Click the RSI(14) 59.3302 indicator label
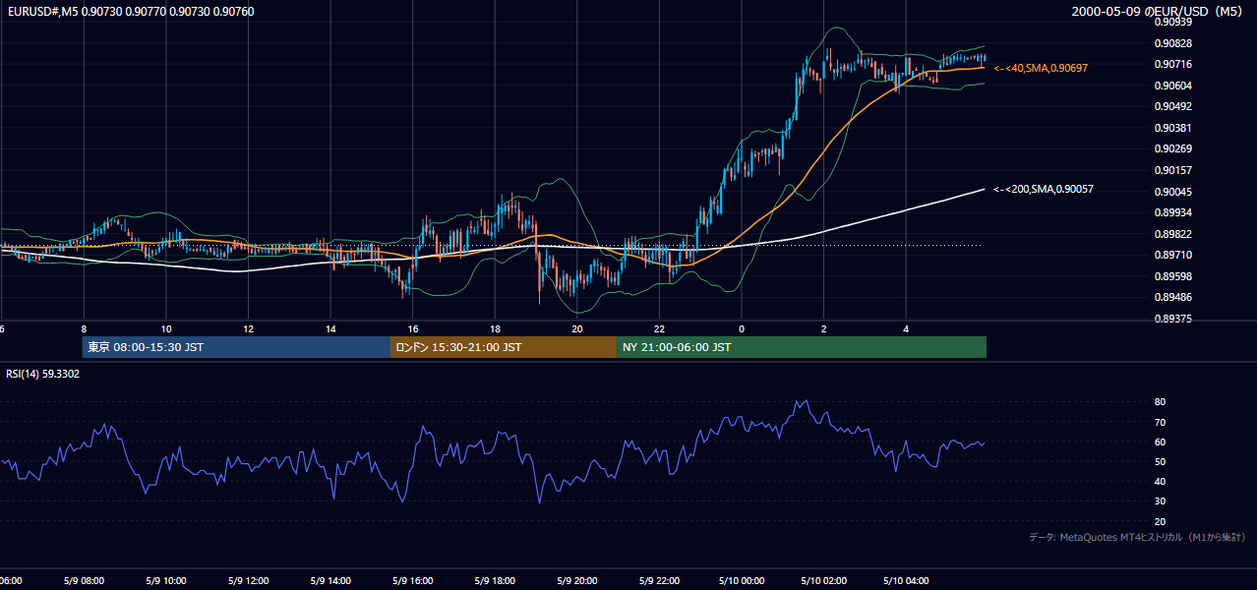 [x=43, y=374]
